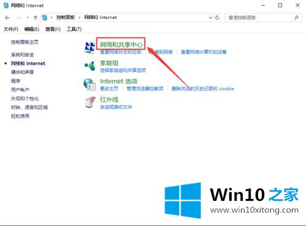Viewport: 306px width, 226px height.
Task: Open 更改主页 link
Action: pos(109,88)
